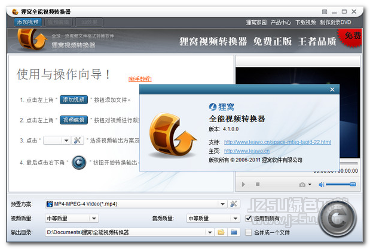Click the 视频编辑 button in wizard step 2

[74, 120]
